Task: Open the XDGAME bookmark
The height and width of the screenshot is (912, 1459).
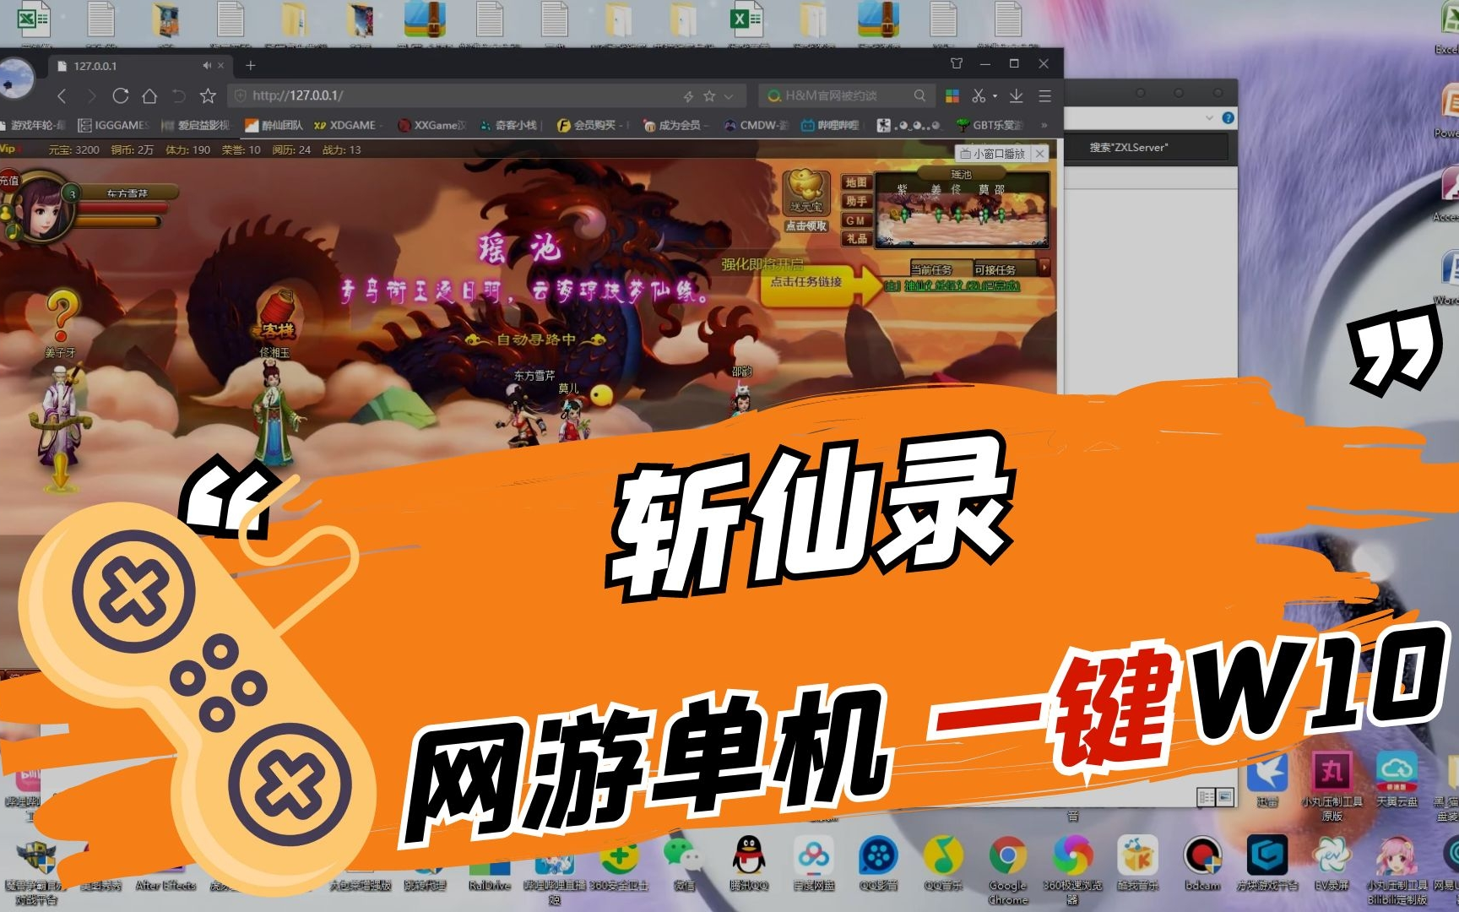Action: coord(345,125)
